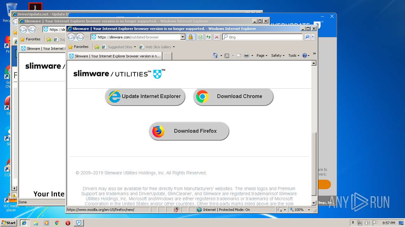405x227 pixels.
Task: Click Back button in second IE window
Action: [23, 30]
